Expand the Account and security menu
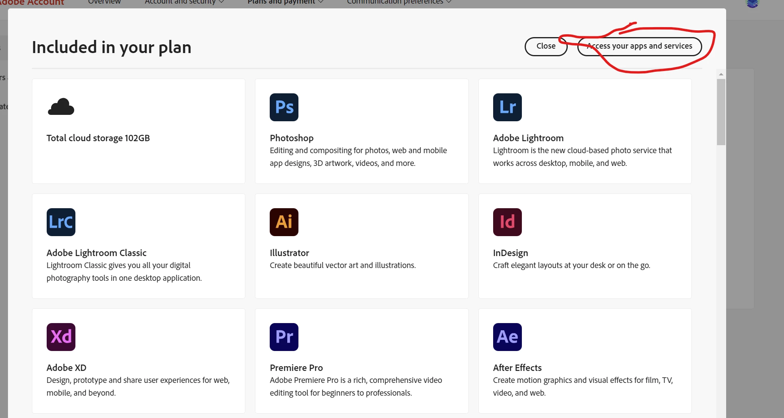 [184, 2]
